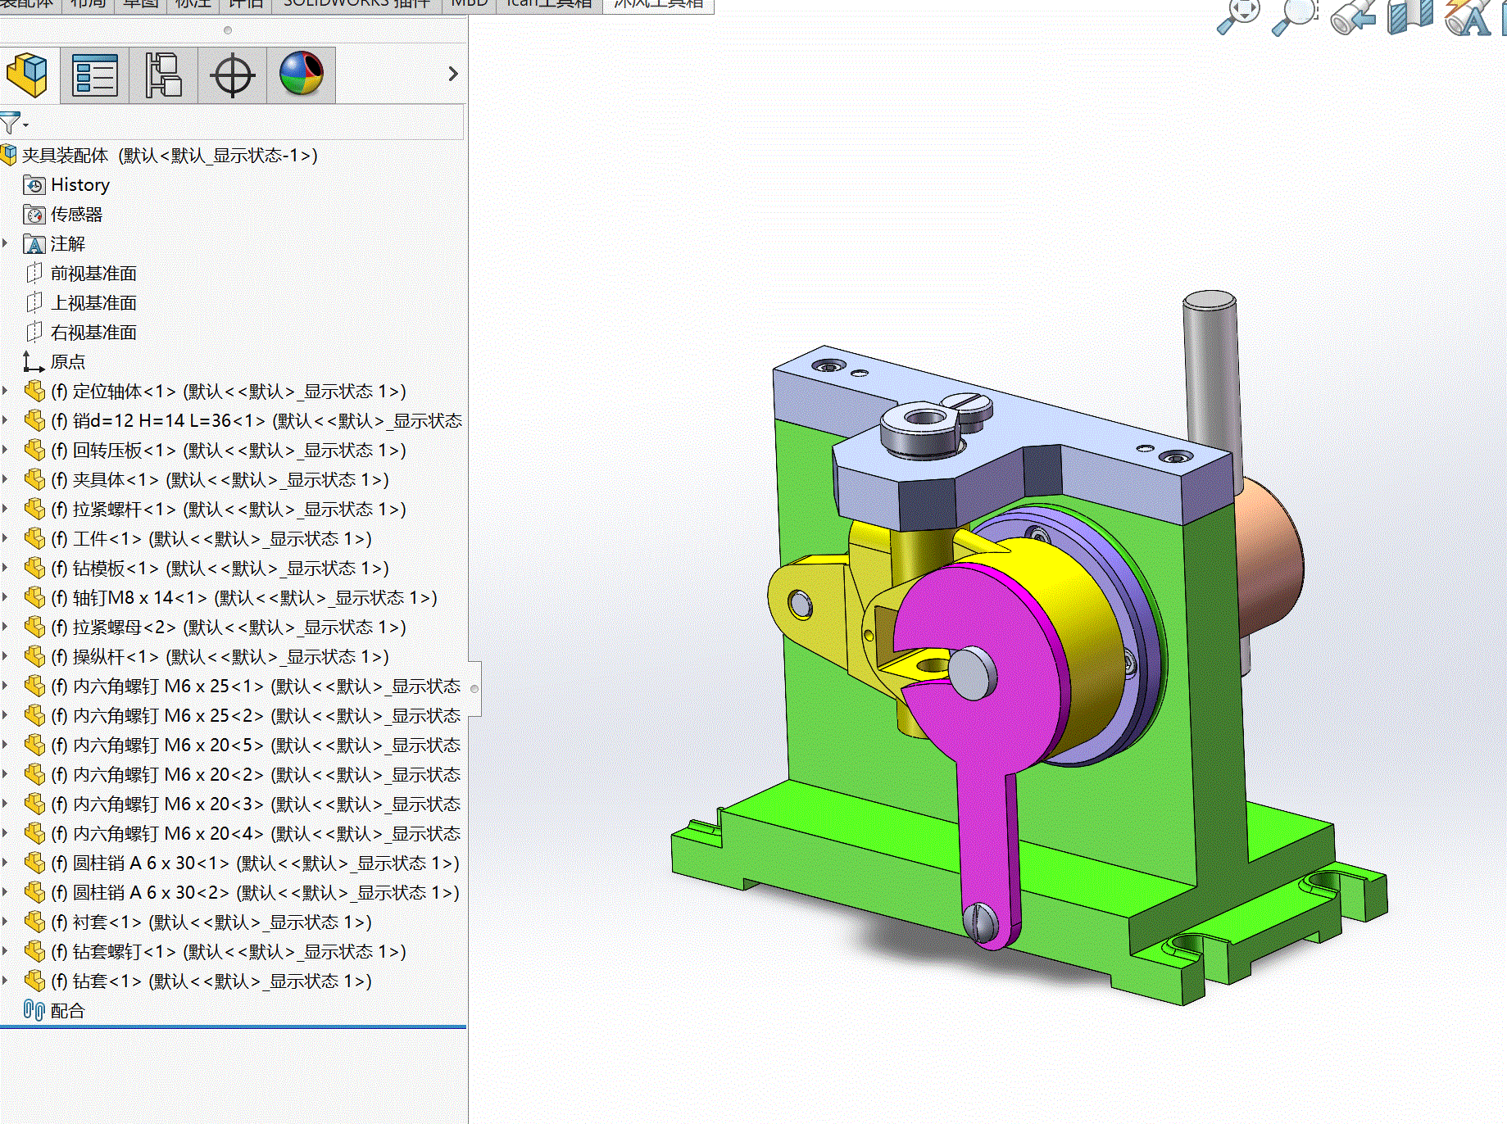
Task: Click the History folder icon
Action: point(34,185)
